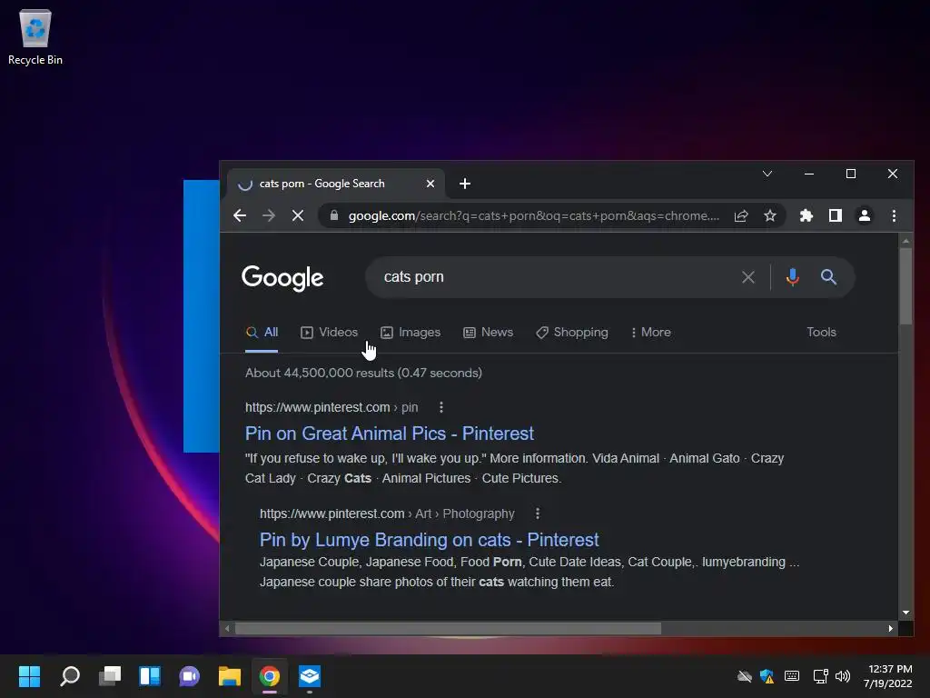930x698 pixels.
Task: Submit the search with the magnifier icon
Action: pos(828,276)
